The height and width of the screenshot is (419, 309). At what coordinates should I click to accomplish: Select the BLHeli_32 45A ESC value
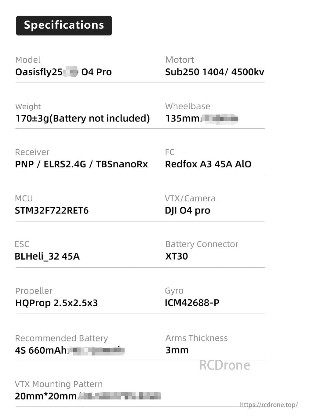[47, 257]
